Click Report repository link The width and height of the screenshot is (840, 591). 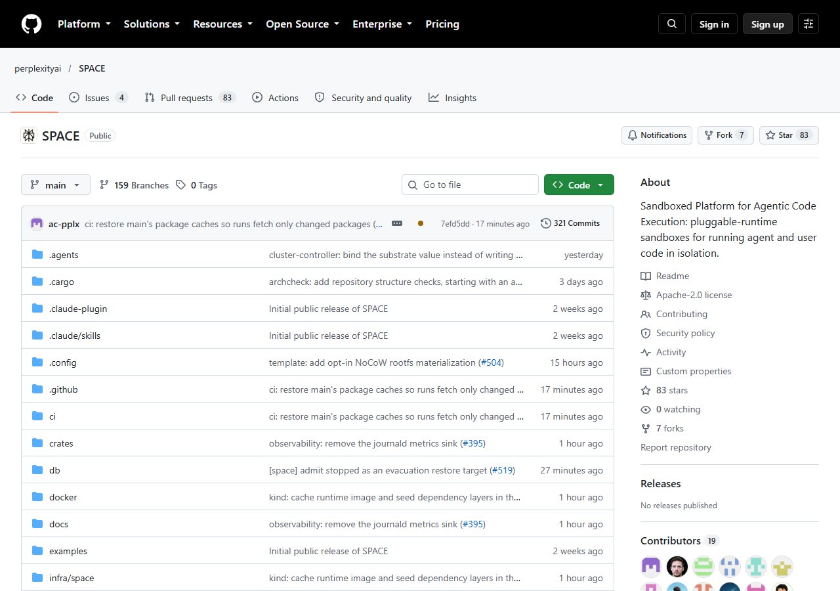tap(676, 447)
